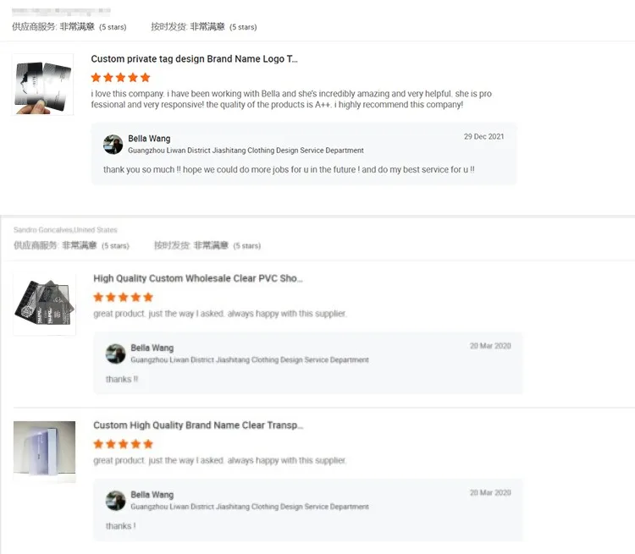Open 'Custom private tag design Brand Name Logo' product link
635x554 pixels.
tap(194, 59)
